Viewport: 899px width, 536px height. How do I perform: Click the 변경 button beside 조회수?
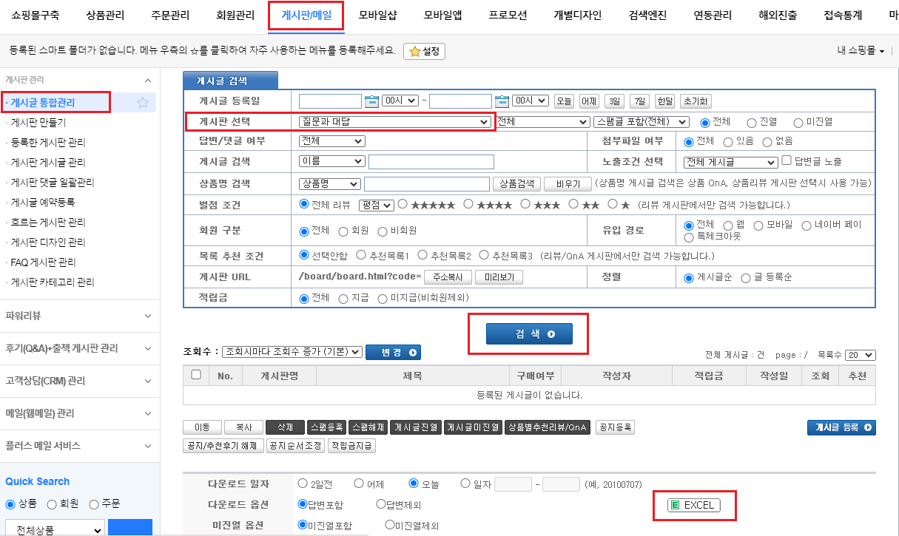coord(393,352)
